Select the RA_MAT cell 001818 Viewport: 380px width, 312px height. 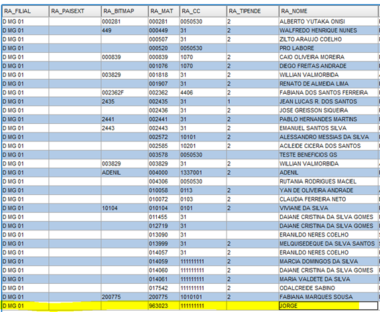pyautogui.click(x=164, y=75)
